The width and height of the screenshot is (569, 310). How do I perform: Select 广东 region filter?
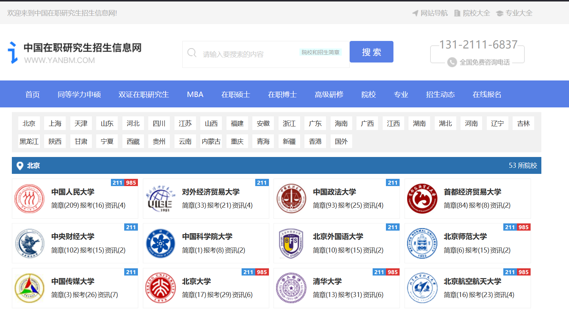315,123
